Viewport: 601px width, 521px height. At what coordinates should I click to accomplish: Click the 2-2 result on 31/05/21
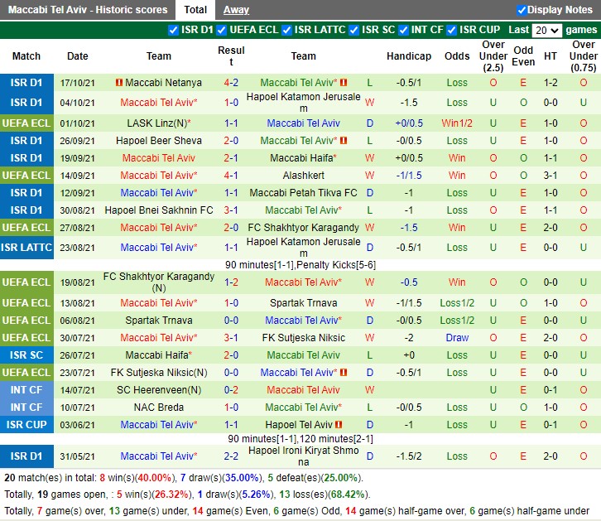pos(231,456)
